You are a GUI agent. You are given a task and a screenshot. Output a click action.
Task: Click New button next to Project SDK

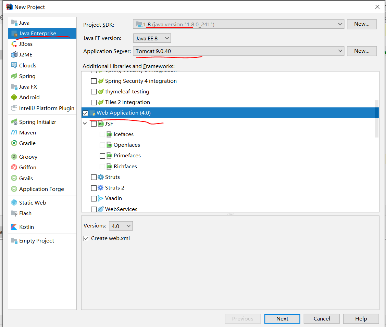click(362, 24)
